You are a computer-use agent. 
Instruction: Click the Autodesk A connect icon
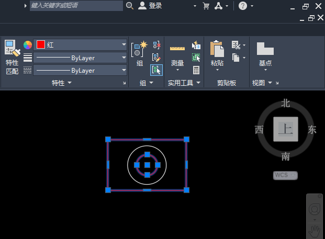[x=218, y=6]
